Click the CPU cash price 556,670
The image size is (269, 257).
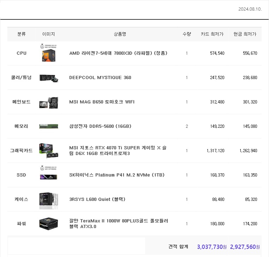point(250,53)
